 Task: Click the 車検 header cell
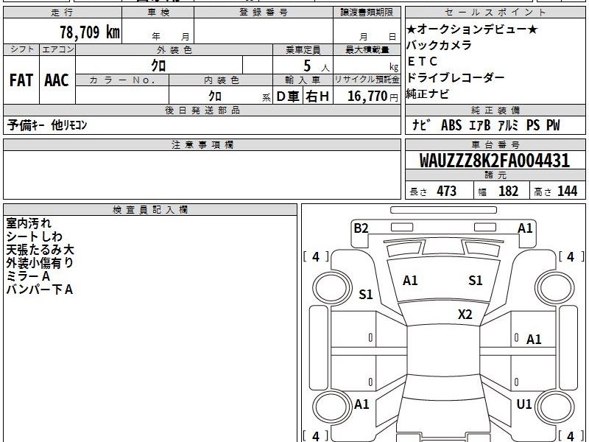pyautogui.click(x=158, y=13)
